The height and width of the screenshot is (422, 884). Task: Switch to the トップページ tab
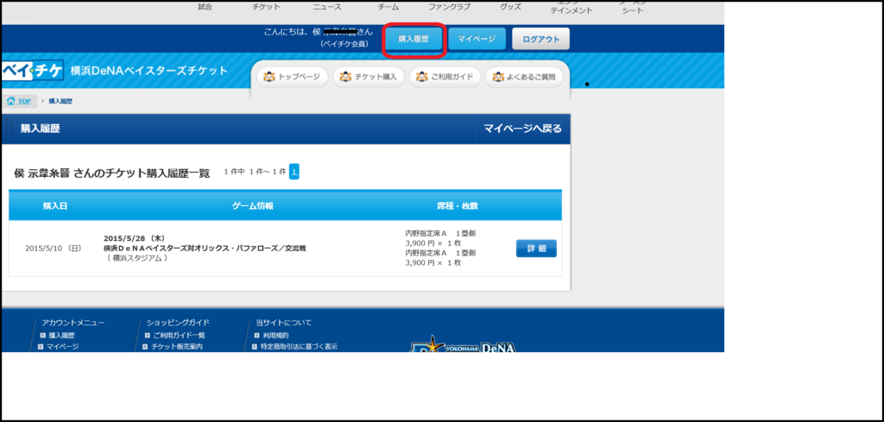(292, 77)
